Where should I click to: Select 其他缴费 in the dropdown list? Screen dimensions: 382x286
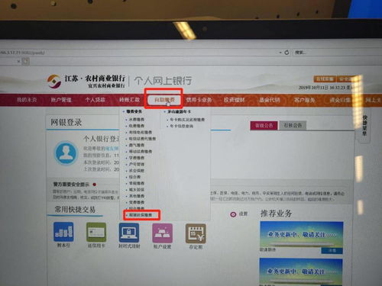(x=137, y=196)
